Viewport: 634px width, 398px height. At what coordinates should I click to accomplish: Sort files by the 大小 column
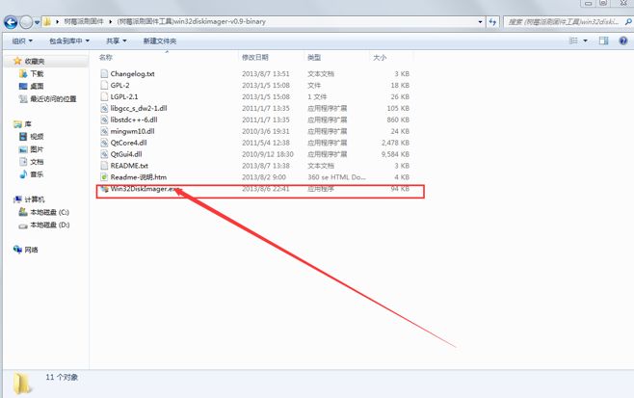pyautogui.click(x=380, y=58)
